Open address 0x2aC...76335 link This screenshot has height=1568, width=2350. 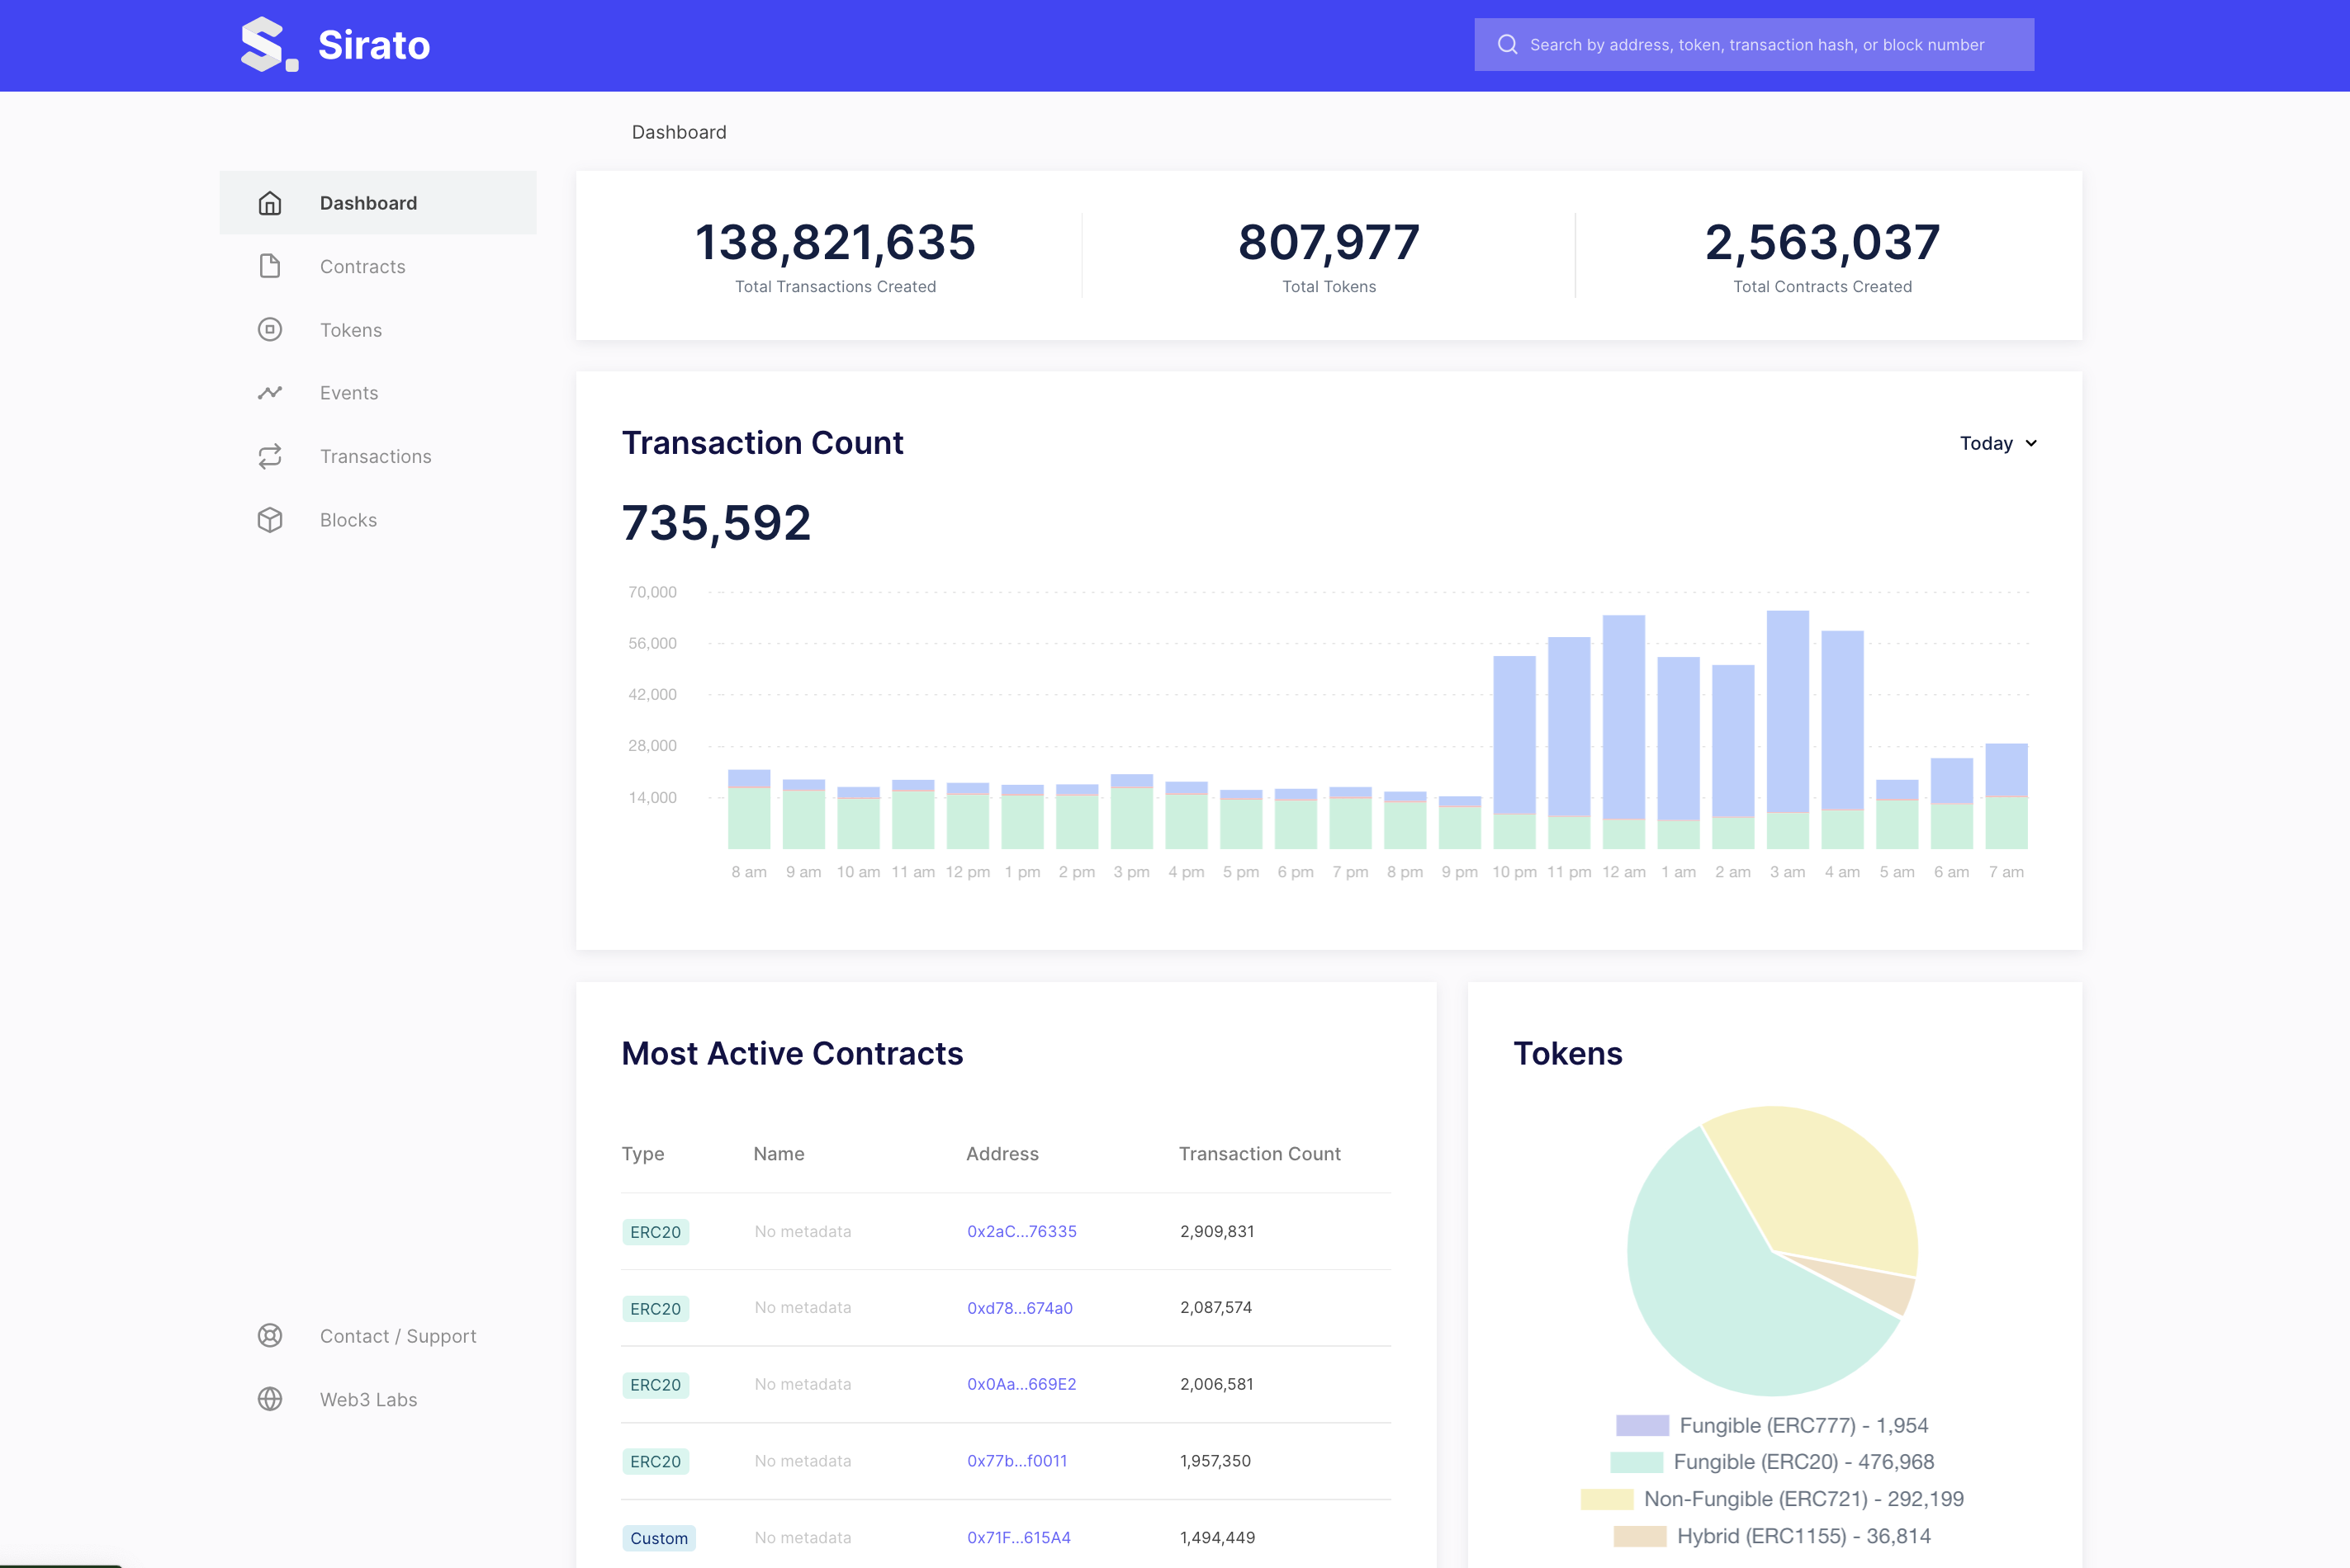tap(1021, 1231)
